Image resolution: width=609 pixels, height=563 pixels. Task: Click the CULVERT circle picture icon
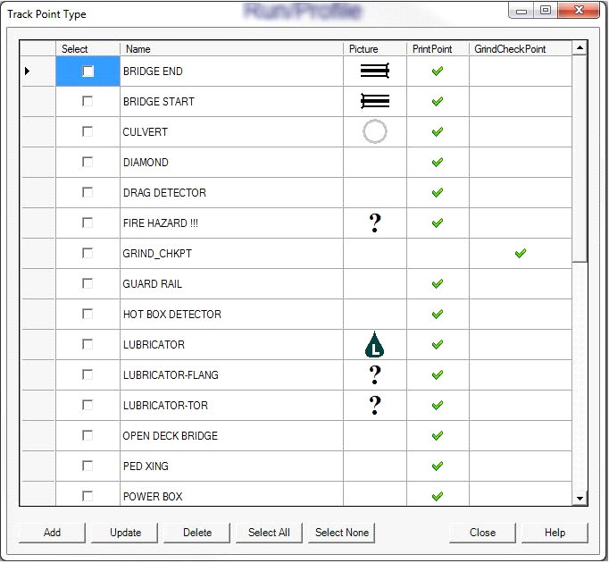tap(375, 132)
